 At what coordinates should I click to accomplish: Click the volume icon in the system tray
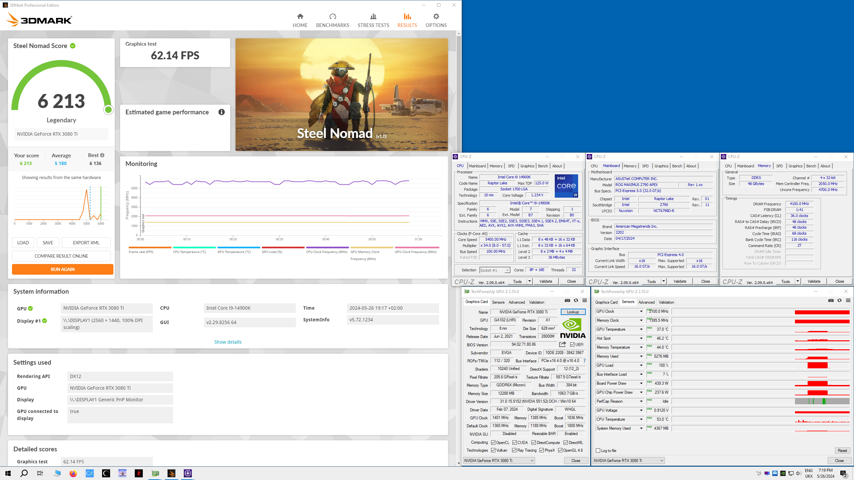tap(799, 473)
